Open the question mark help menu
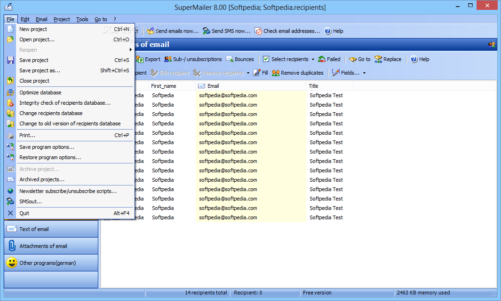This screenshot has width=501, height=301. (x=115, y=19)
